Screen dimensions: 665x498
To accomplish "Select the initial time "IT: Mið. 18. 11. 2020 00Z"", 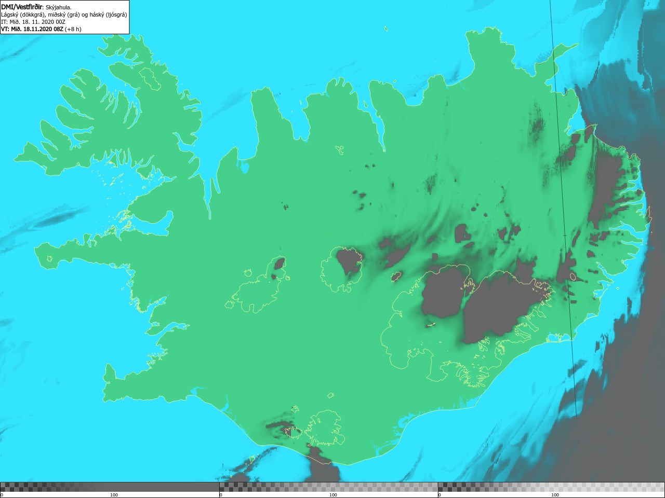I will pyautogui.click(x=33, y=22).
